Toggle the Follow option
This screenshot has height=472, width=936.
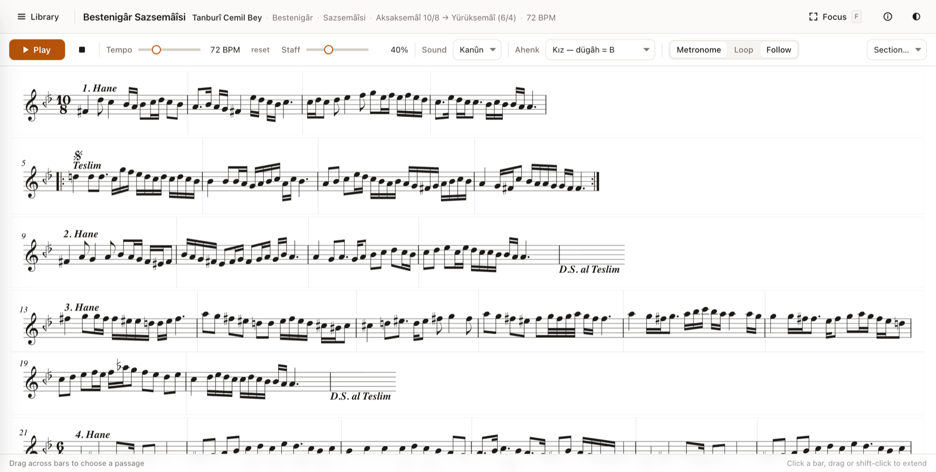pos(778,50)
